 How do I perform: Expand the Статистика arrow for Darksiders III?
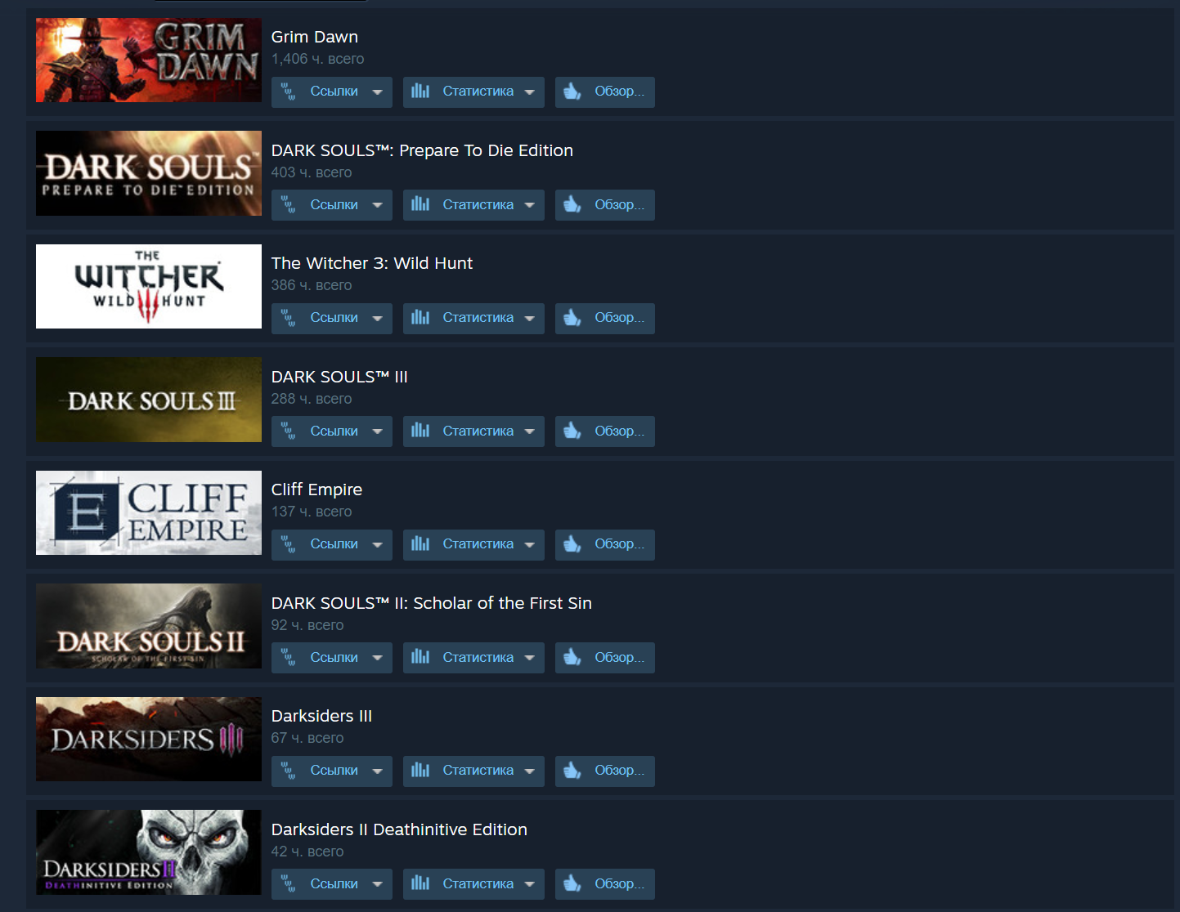[x=529, y=771]
